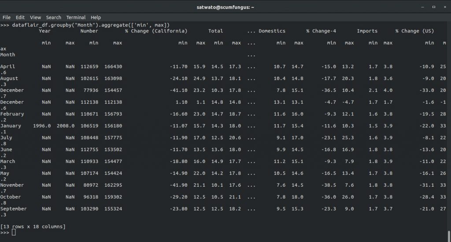This screenshot has width=451, height=242.
Task: Click the value -24.10 in August row
Action: pyautogui.click(x=178, y=78)
